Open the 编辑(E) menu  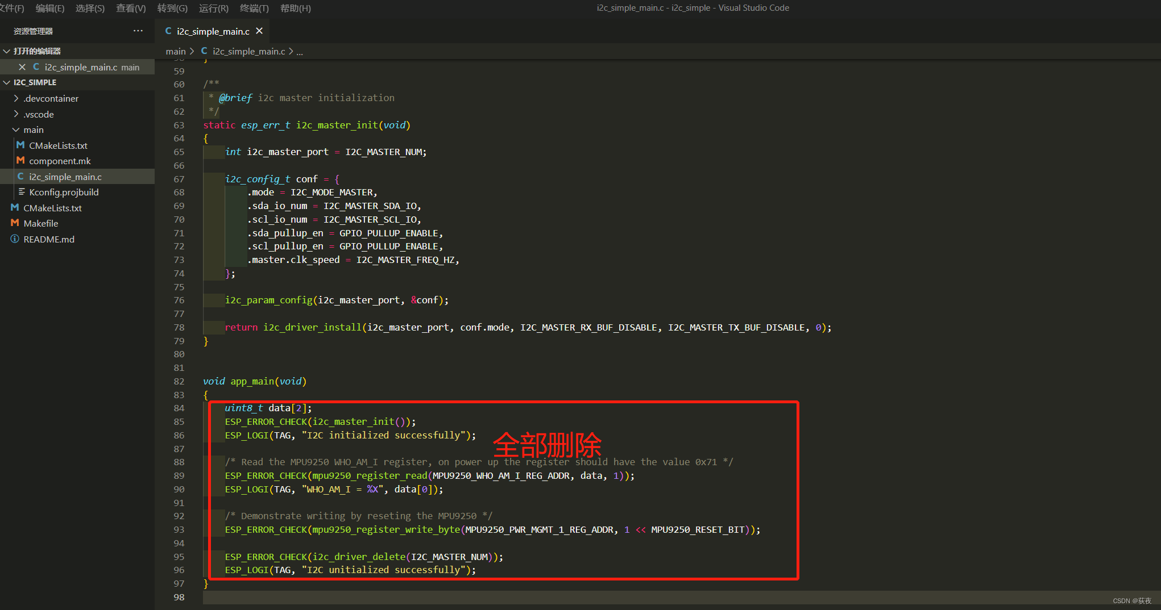50,8
